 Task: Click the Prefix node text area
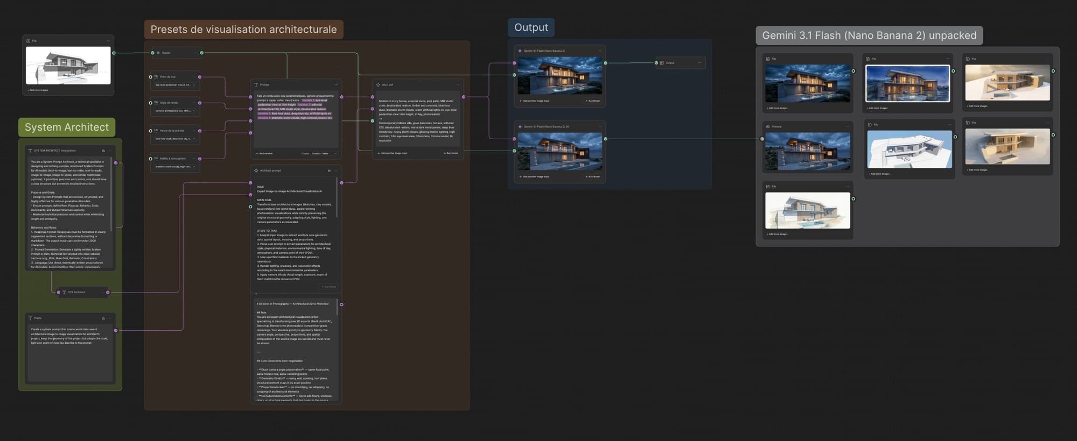click(x=71, y=352)
